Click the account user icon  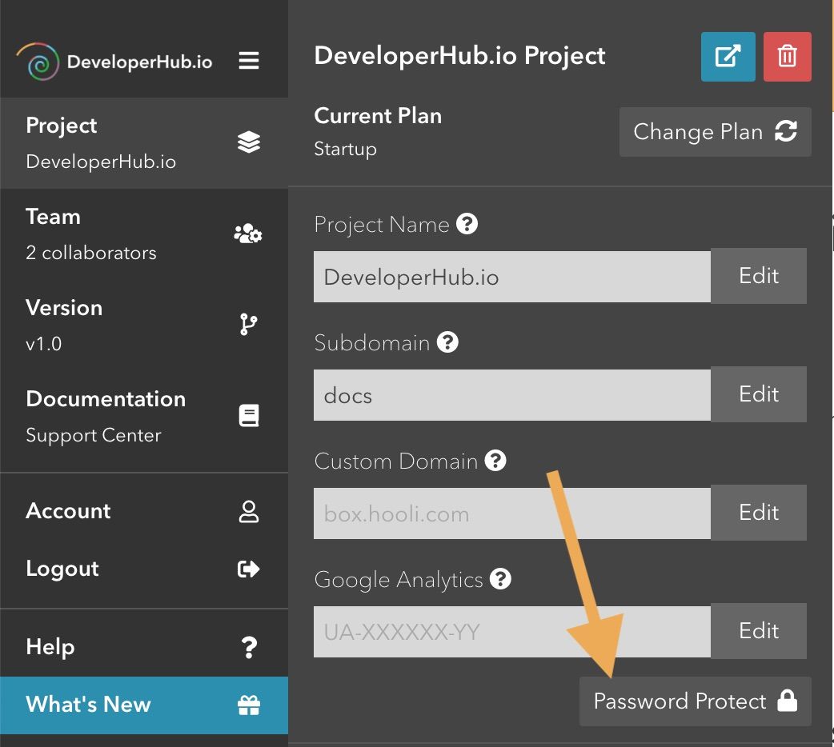(x=248, y=512)
